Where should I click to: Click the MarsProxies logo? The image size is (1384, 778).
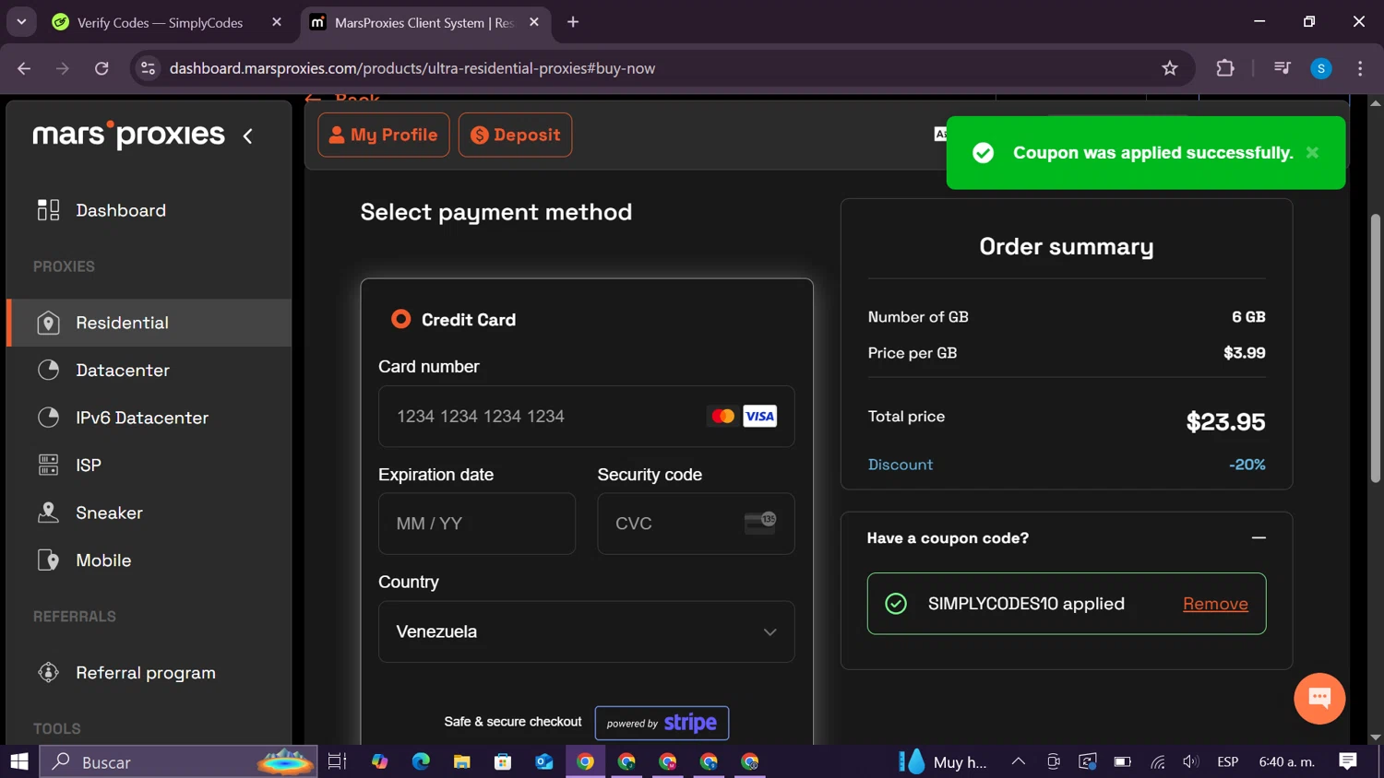coord(128,135)
